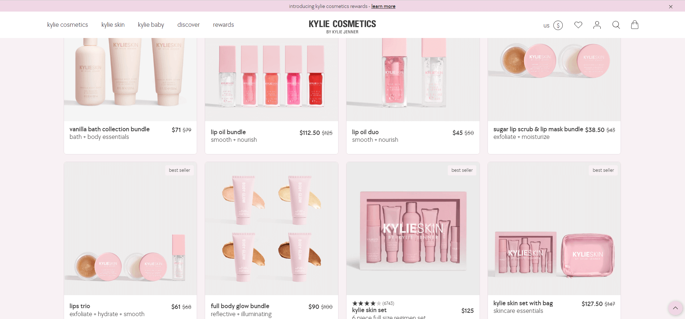
Task: Open full body glow bundle title
Action: [240, 306]
